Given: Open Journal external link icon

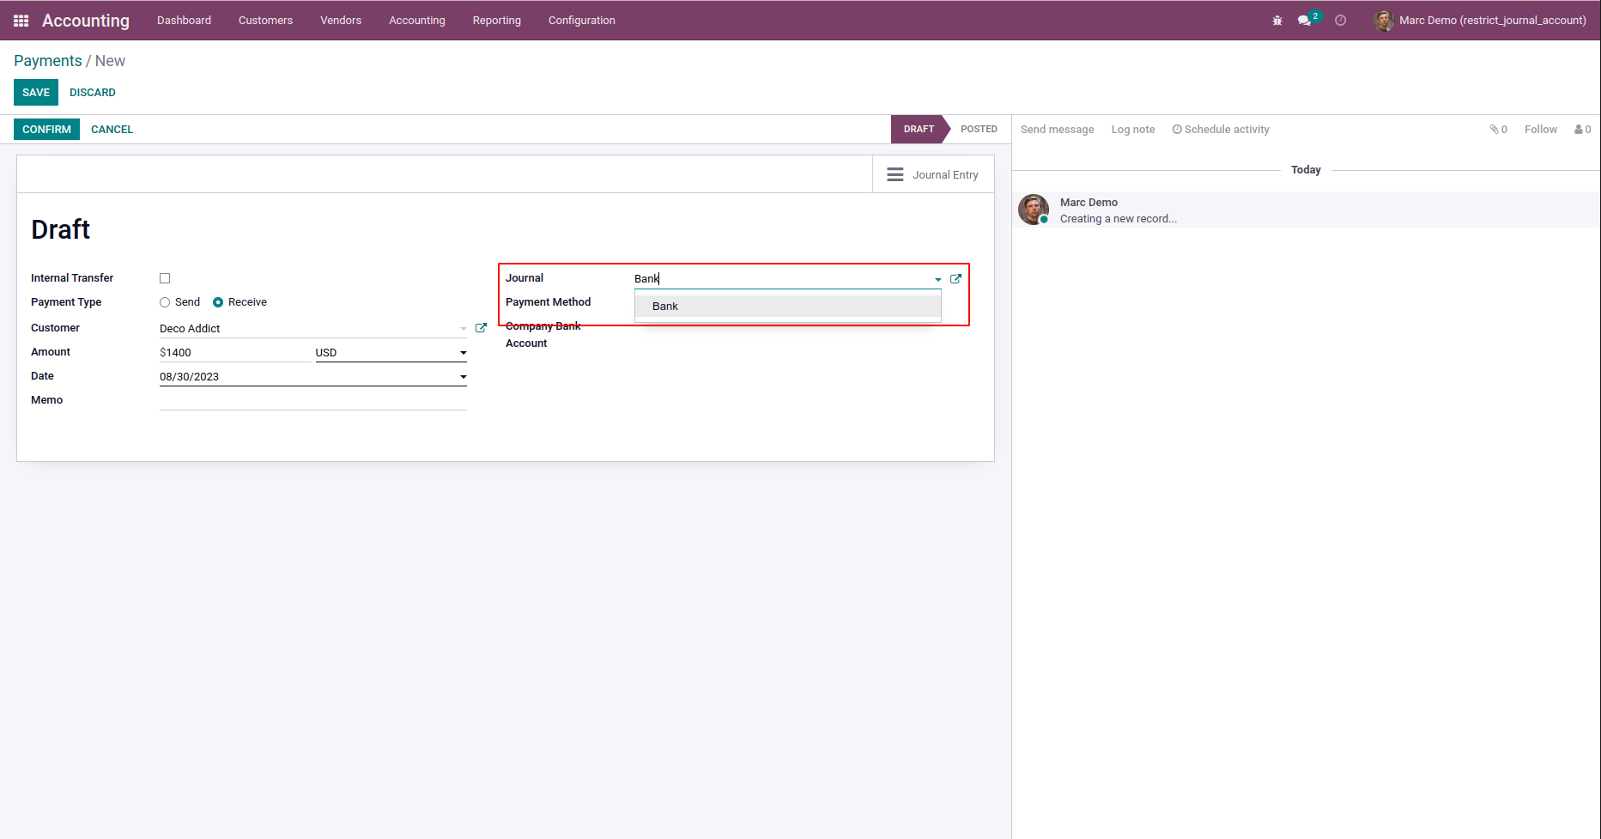Looking at the screenshot, I should click(x=955, y=279).
